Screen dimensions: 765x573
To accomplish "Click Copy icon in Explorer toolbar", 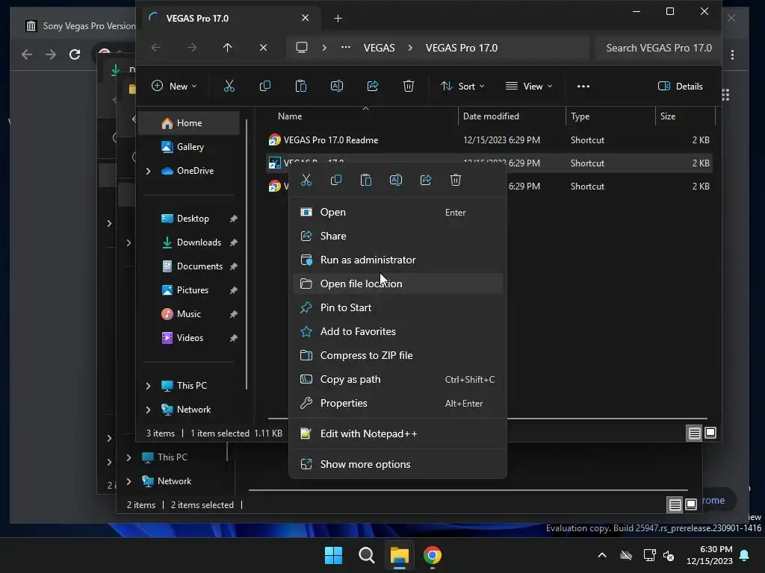I will [x=265, y=87].
